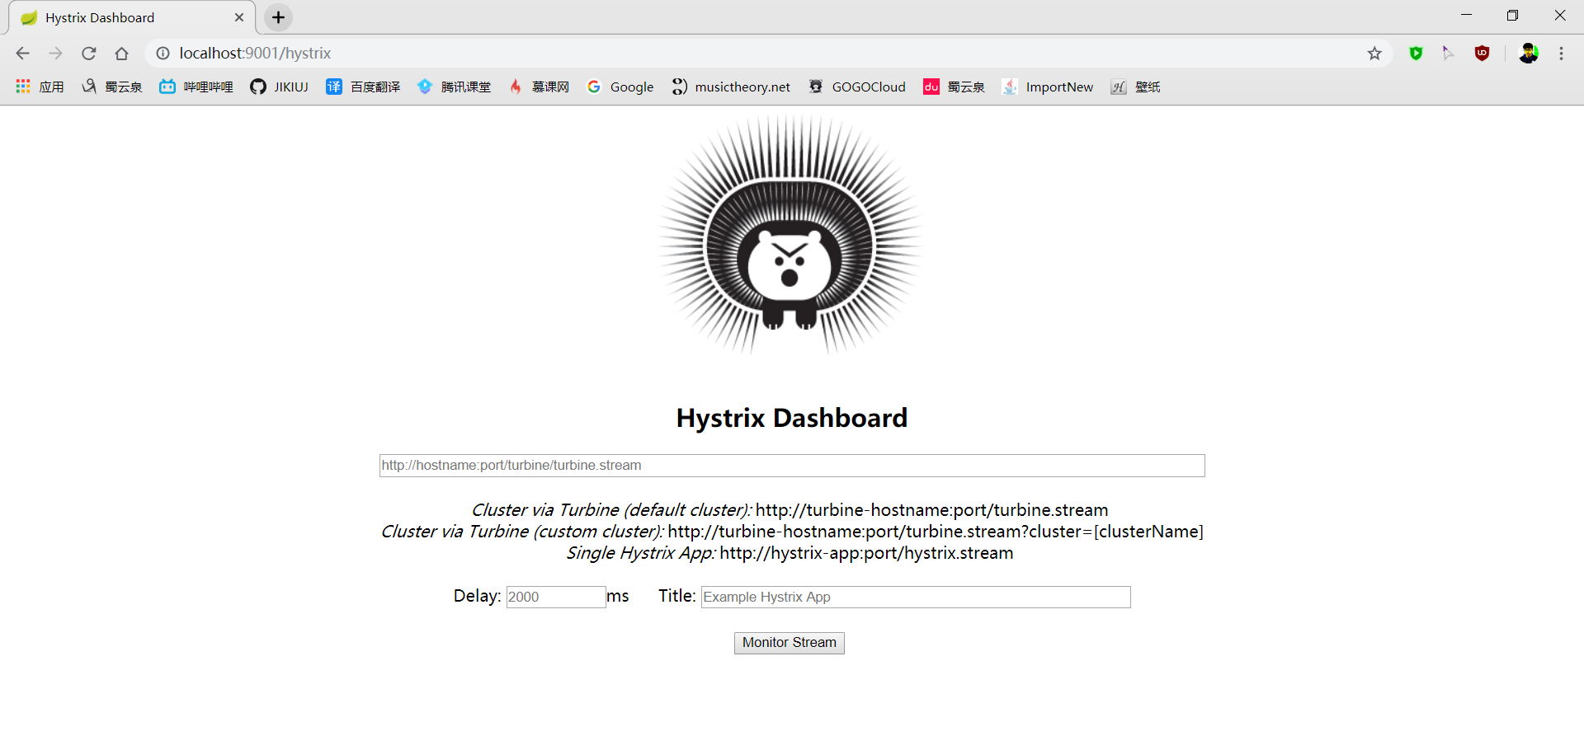1584x750 pixels.
Task: Click the browser forward arrow
Action: 55,54
